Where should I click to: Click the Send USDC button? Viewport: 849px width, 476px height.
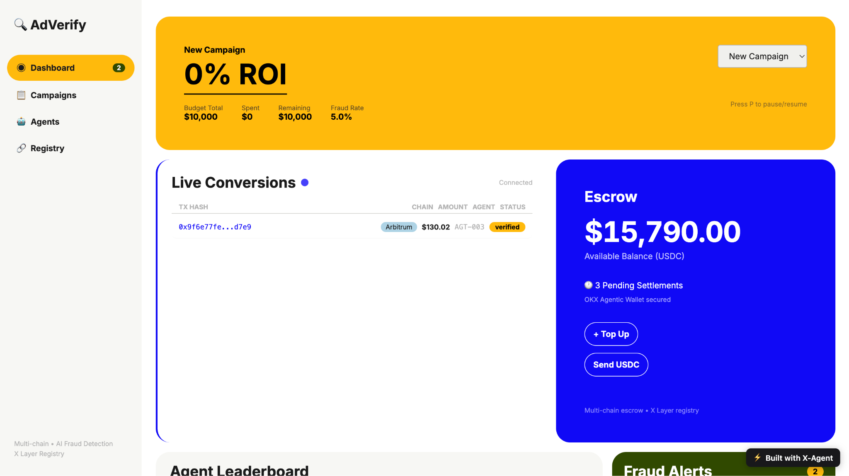[x=616, y=365]
